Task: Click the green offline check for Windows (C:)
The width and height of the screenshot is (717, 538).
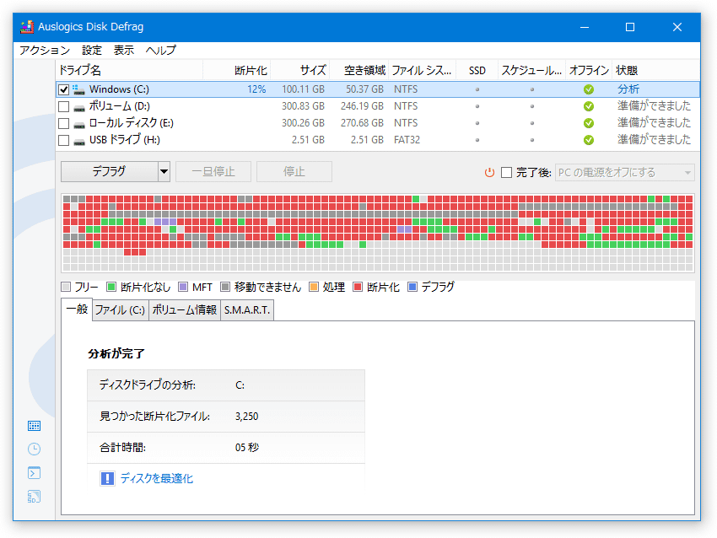Action: [589, 89]
